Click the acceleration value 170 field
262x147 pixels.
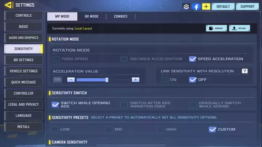[57, 79]
